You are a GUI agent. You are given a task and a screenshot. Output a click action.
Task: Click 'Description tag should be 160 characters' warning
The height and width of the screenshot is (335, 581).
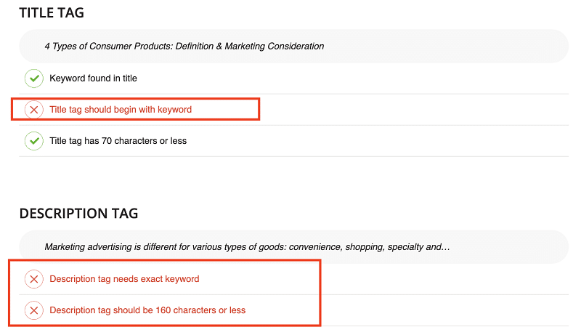coord(147,310)
